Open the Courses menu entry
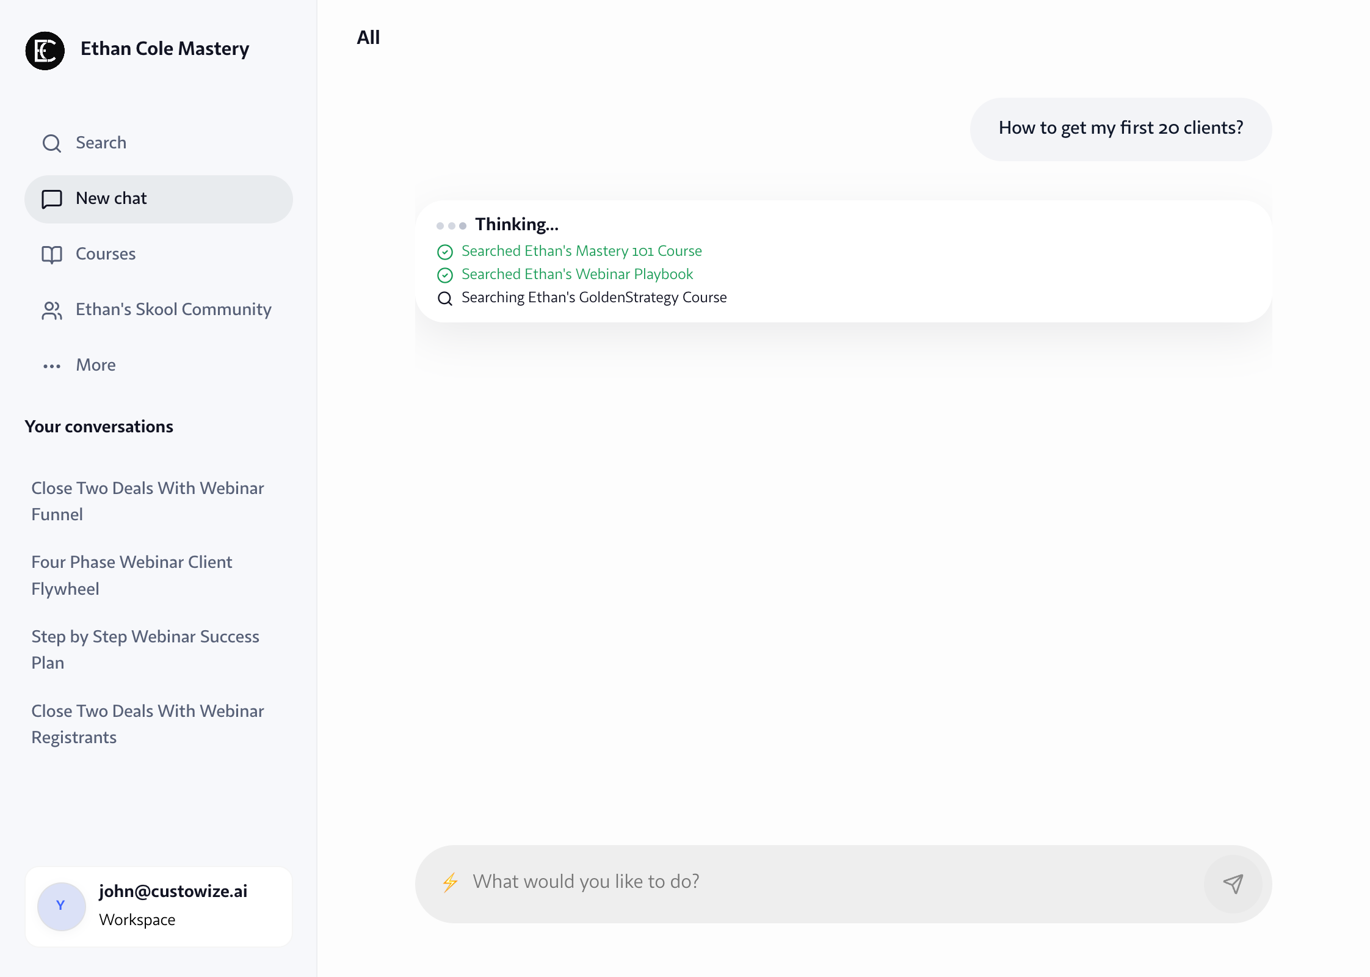 coord(105,253)
